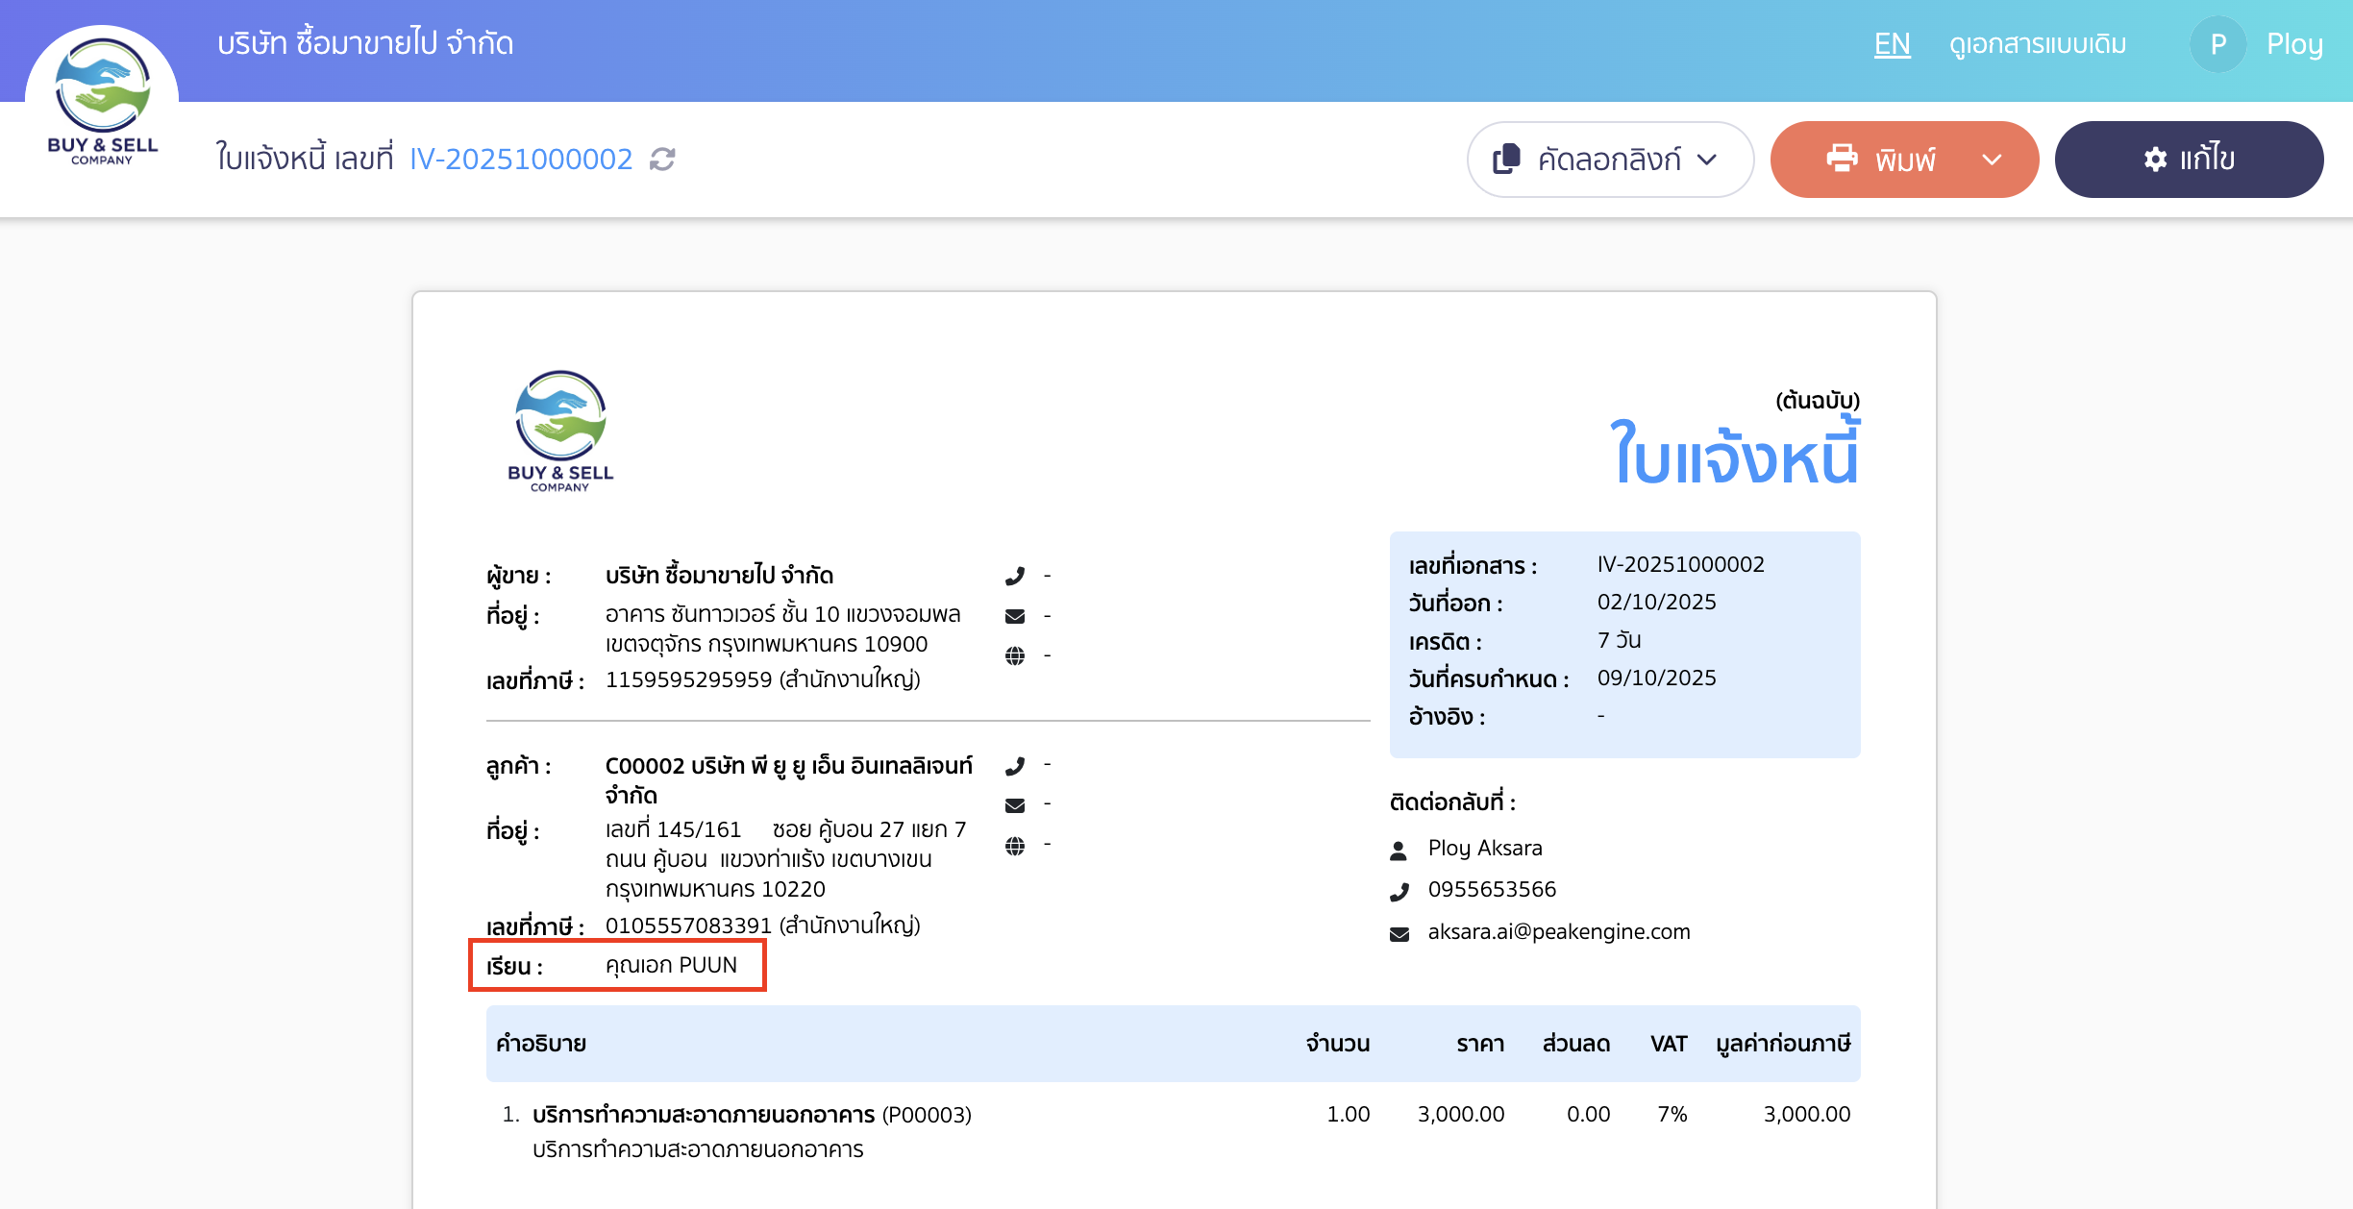Click the envelope icon in seller contact column
Image resolution: width=2353 pixels, height=1209 pixels.
point(1014,615)
